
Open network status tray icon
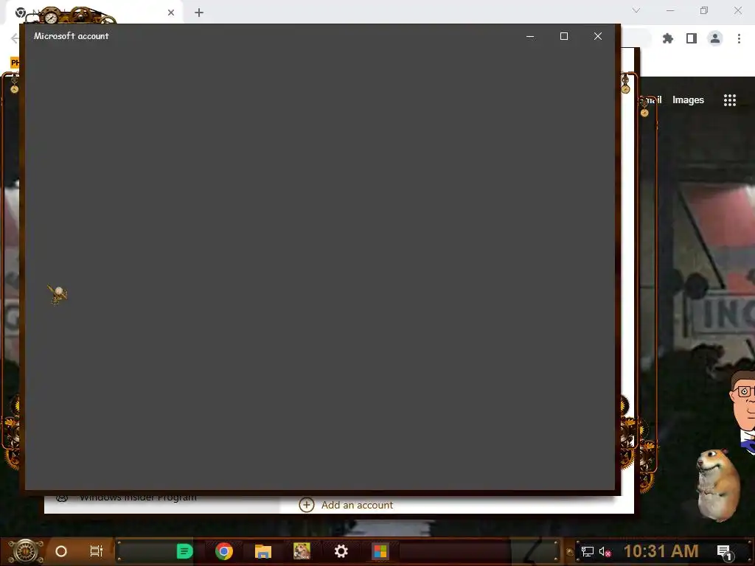588,551
